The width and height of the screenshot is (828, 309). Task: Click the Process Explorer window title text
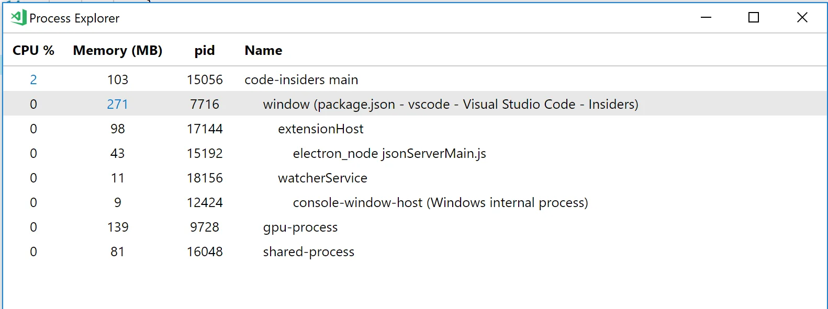coord(74,18)
